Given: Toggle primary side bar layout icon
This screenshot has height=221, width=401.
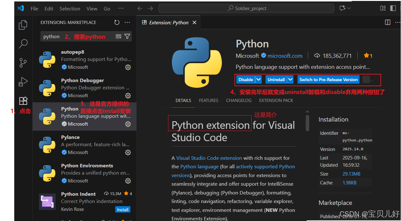Looking at the screenshot, I should 393,9.
